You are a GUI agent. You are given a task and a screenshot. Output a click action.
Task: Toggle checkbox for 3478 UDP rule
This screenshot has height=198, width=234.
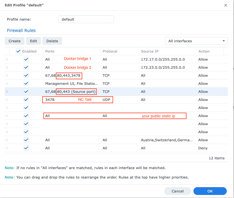26,100
